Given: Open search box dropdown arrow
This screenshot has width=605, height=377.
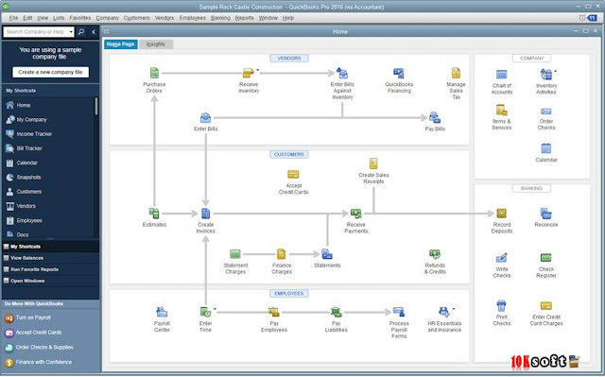Looking at the screenshot, I should point(71,32).
